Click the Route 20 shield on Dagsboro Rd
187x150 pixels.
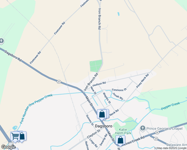(59, 82)
